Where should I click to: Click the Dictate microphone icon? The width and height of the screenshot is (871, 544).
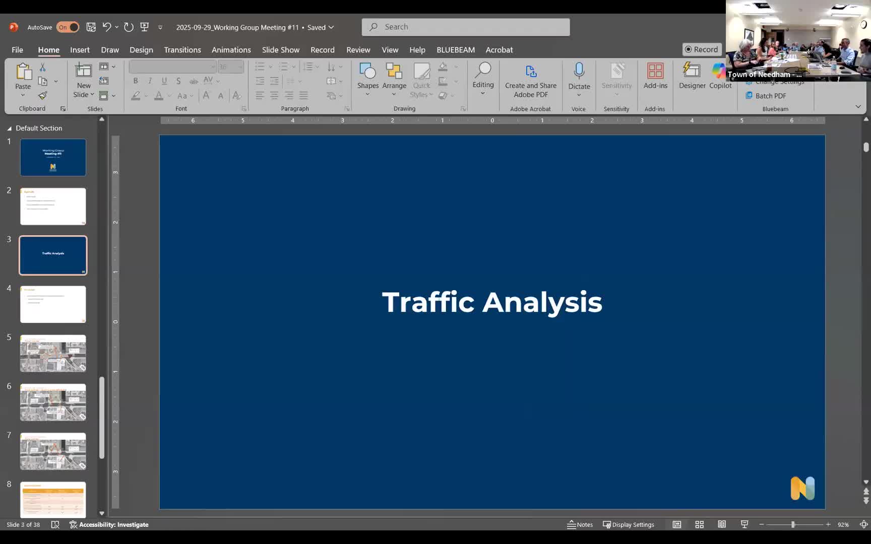[x=579, y=71]
